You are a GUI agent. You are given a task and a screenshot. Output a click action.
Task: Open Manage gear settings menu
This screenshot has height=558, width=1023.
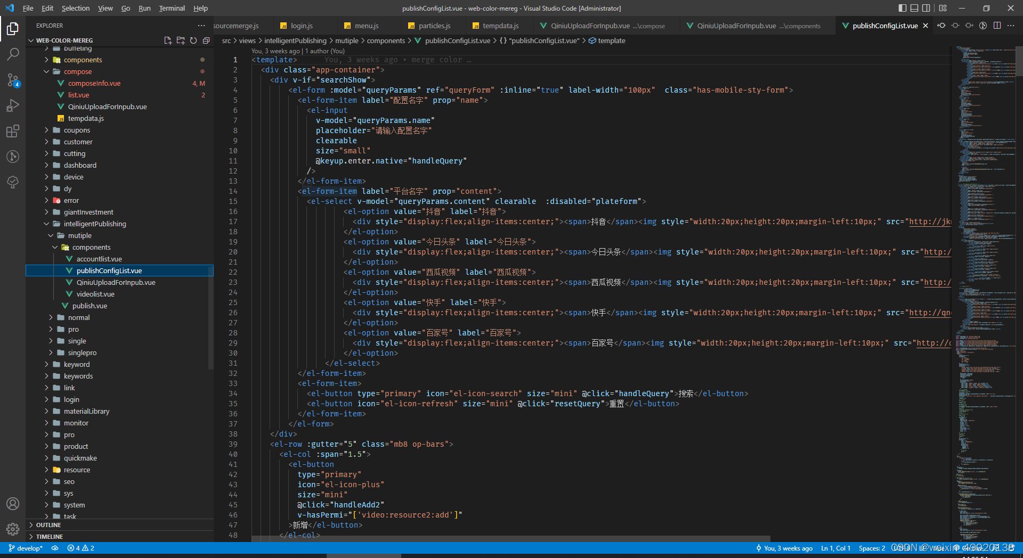click(13, 529)
